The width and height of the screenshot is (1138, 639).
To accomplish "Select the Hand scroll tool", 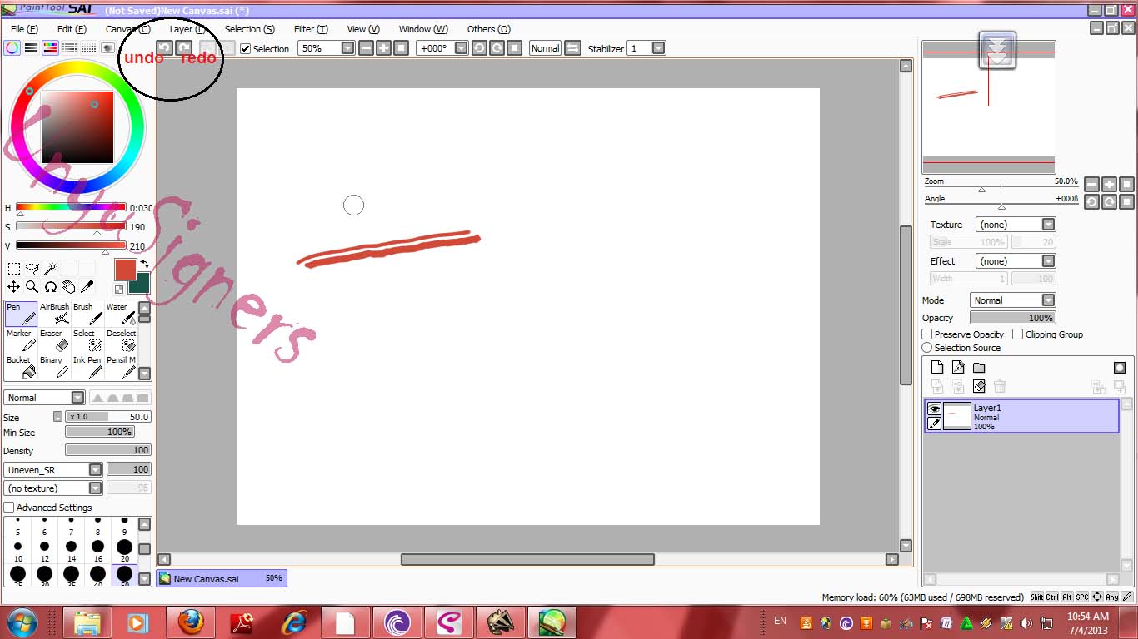I will pyautogui.click(x=68, y=286).
